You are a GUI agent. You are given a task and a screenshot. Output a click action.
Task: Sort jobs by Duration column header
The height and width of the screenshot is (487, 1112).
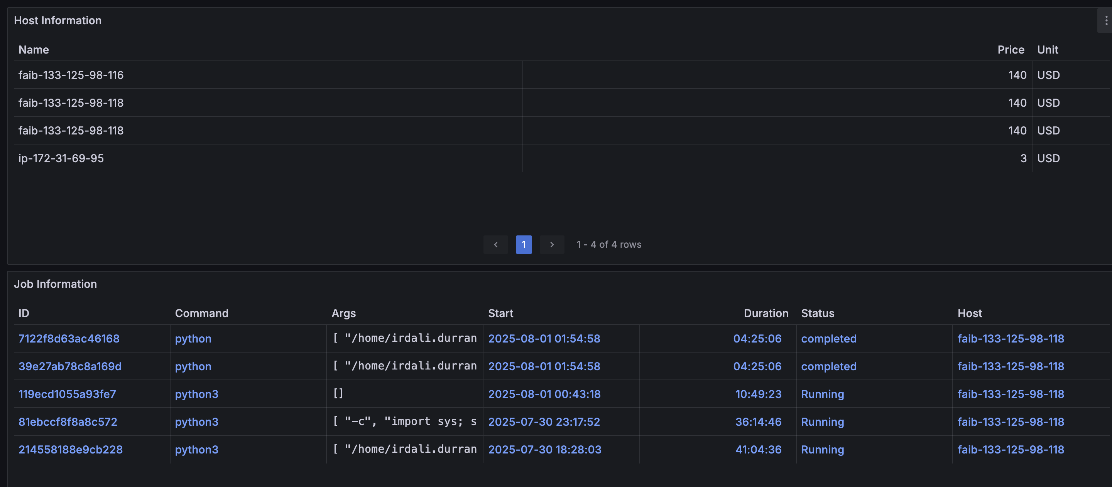pos(766,313)
